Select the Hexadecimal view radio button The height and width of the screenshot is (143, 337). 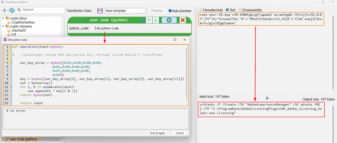click(x=201, y=10)
